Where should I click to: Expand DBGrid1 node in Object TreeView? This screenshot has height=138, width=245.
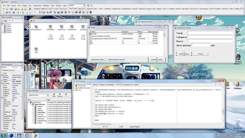[x=2, y=32]
